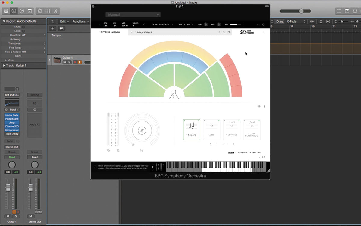
Task: Open the Strings: Violins 1 preset dropdown
Action: coord(132,32)
